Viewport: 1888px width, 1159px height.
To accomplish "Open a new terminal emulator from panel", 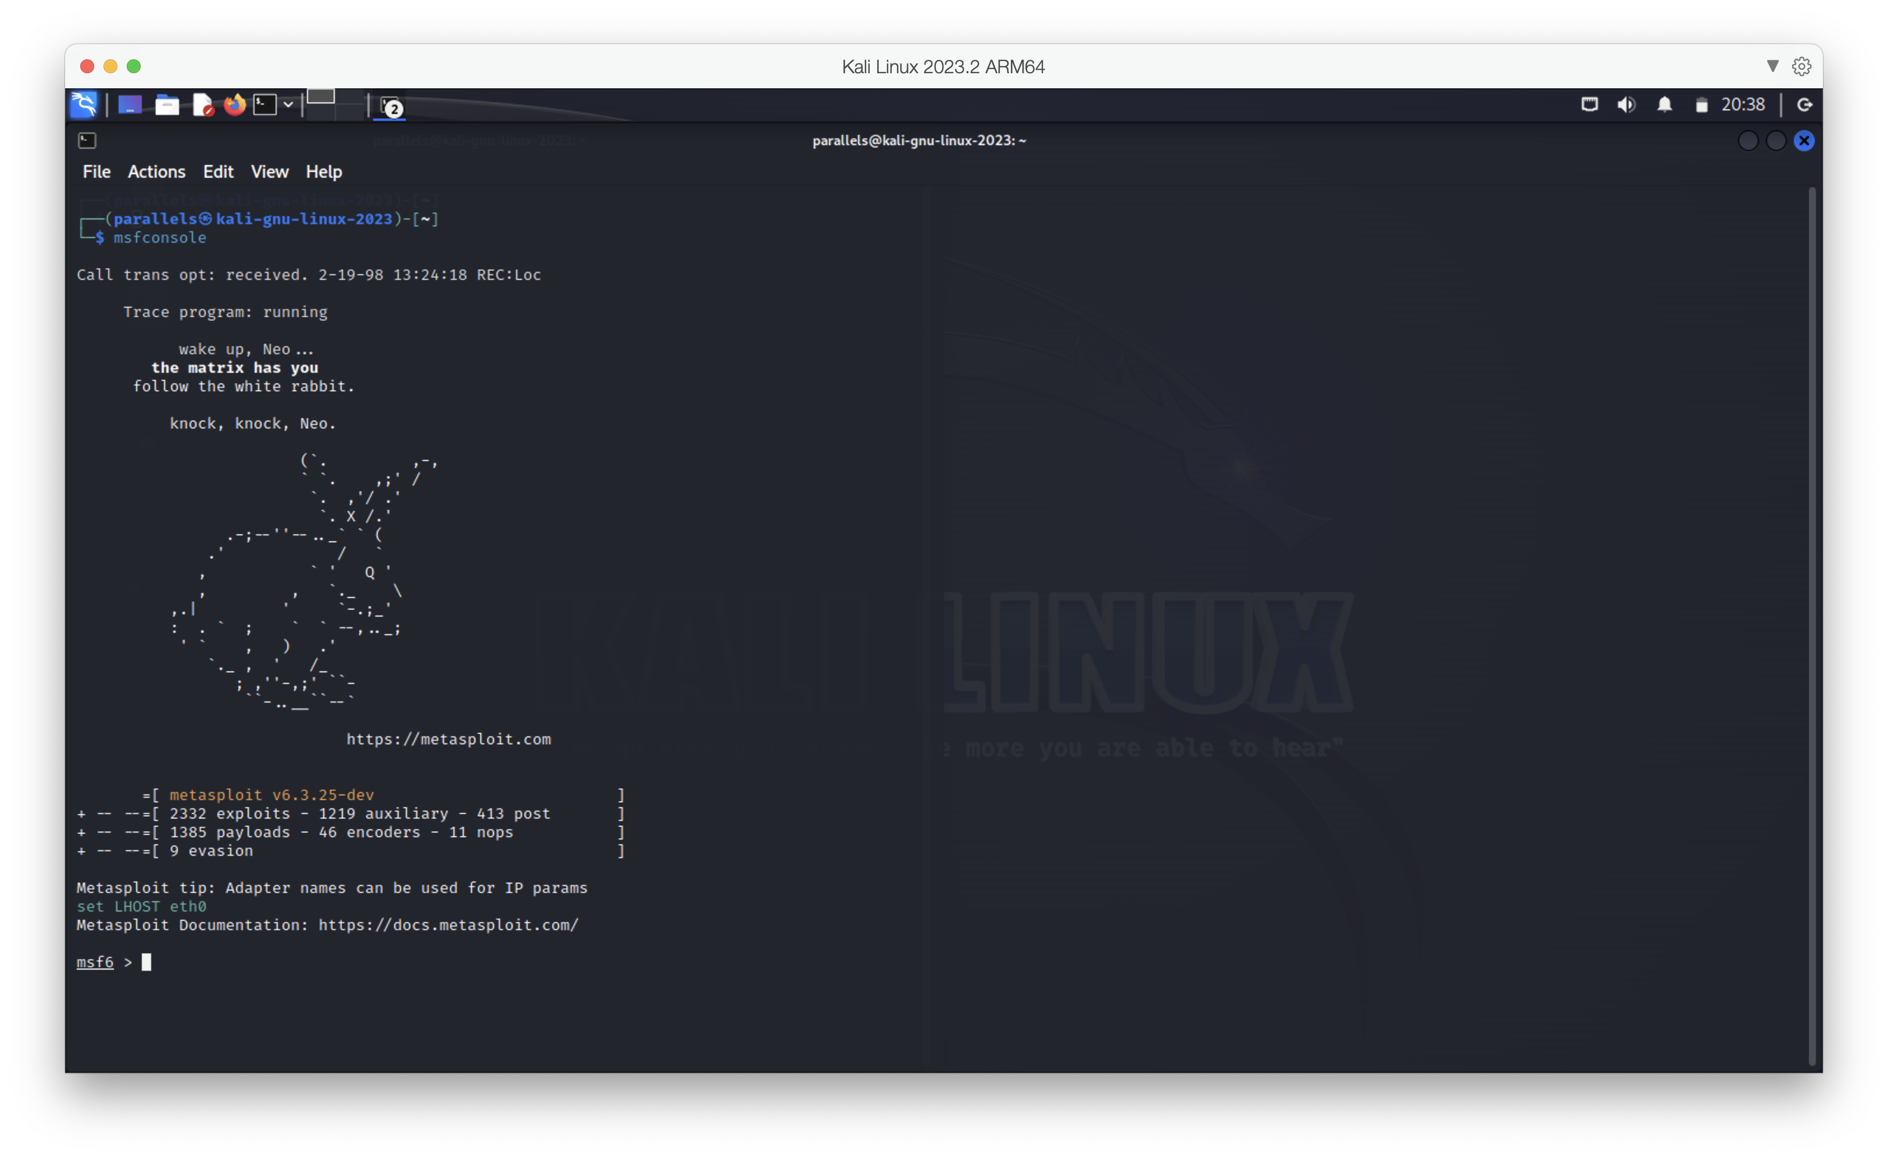I will click(264, 105).
